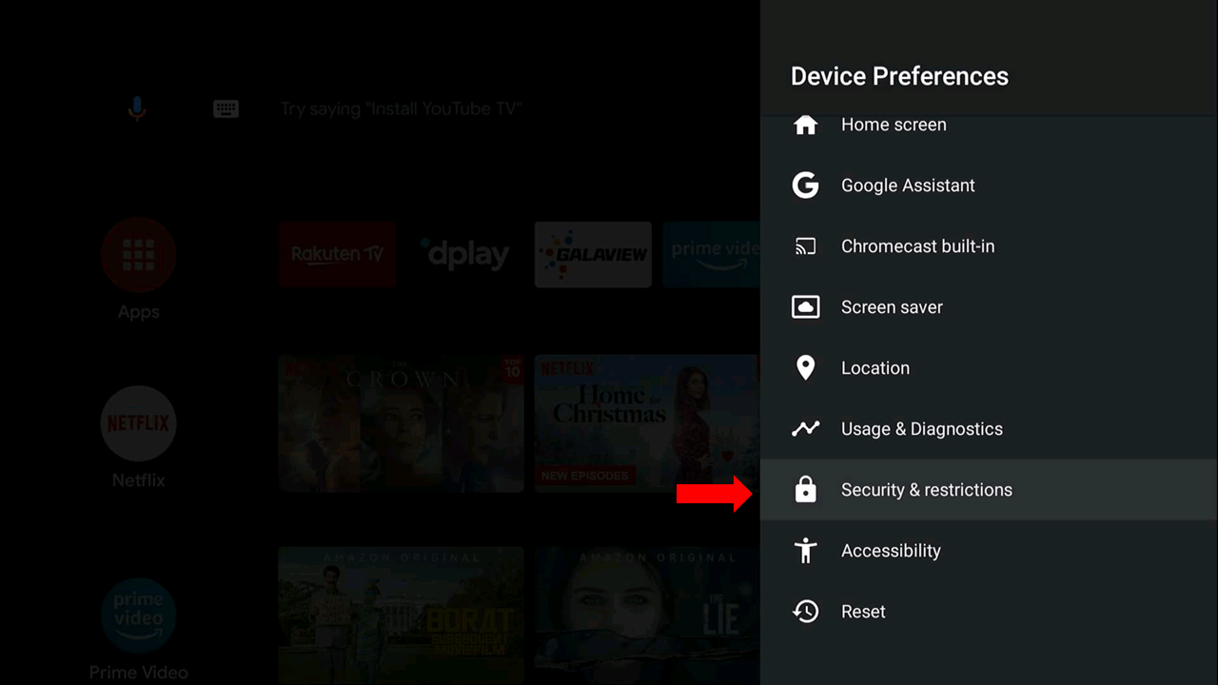The height and width of the screenshot is (685, 1218).
Task: Select The Lie Amazon Original thumbnail
Action: point(647,616)
